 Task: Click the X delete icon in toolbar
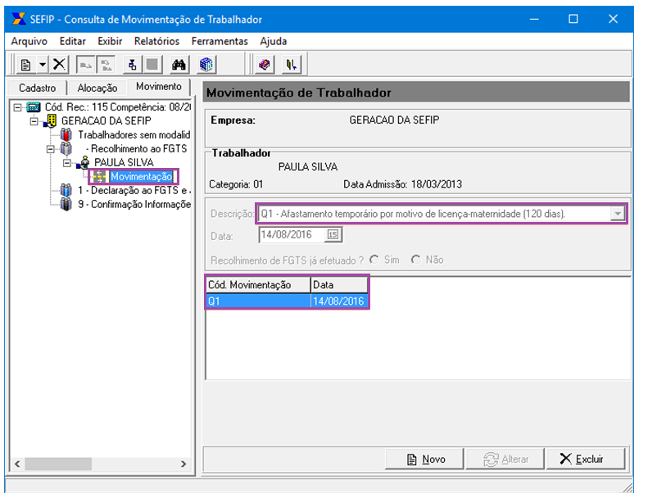tap(59, 65)
